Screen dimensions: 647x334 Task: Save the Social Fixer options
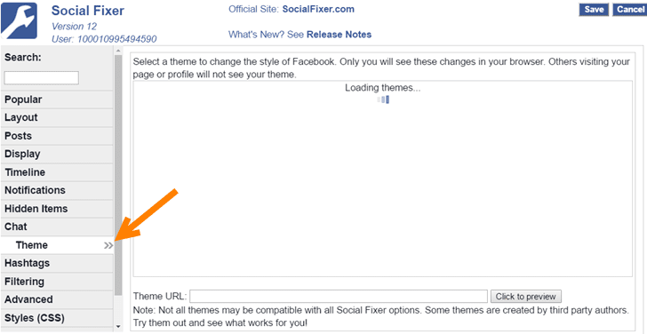pyautogui.click(x=594, y=10)
